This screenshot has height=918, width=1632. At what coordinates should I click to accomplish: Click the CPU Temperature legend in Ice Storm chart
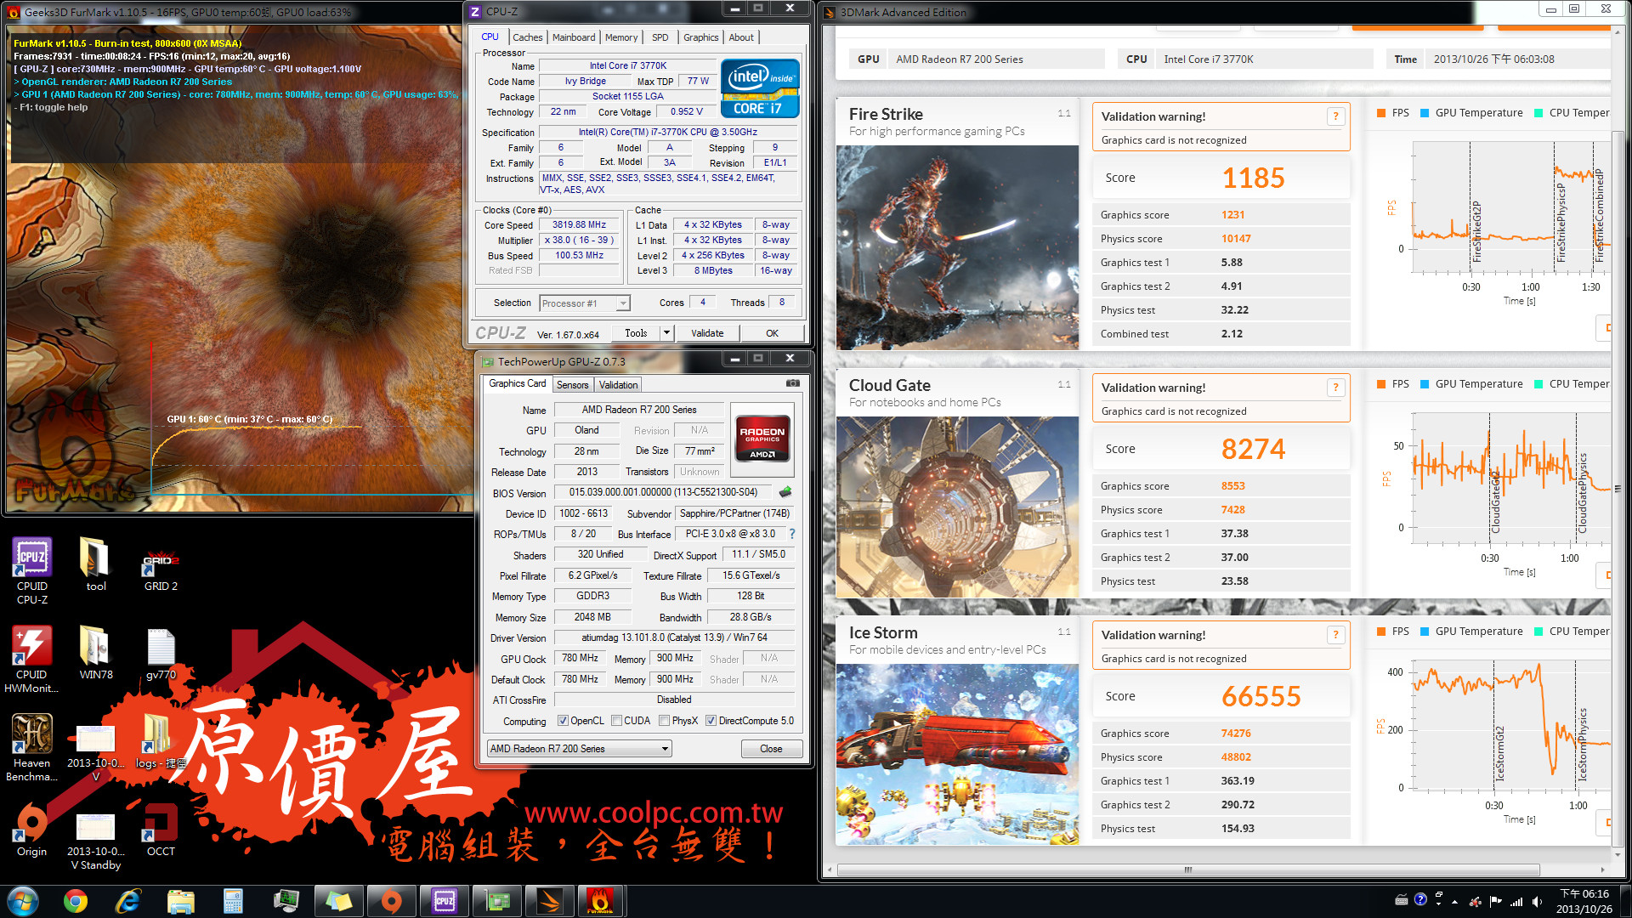point(1572,632)
